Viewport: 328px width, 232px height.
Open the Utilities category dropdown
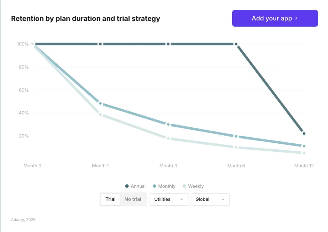pyautogui.click(x=169, y=199)
